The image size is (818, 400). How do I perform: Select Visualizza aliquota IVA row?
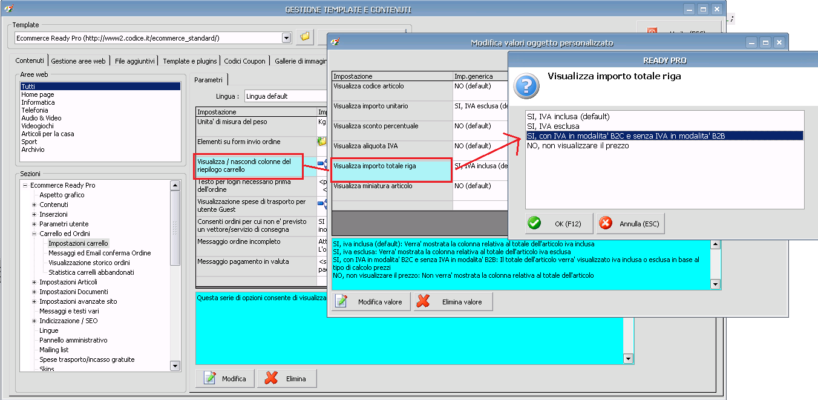point(420,151)
